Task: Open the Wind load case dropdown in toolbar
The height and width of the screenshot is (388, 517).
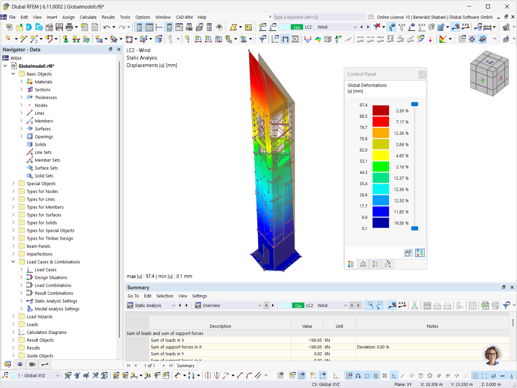Action: click(x=355, y=27)
